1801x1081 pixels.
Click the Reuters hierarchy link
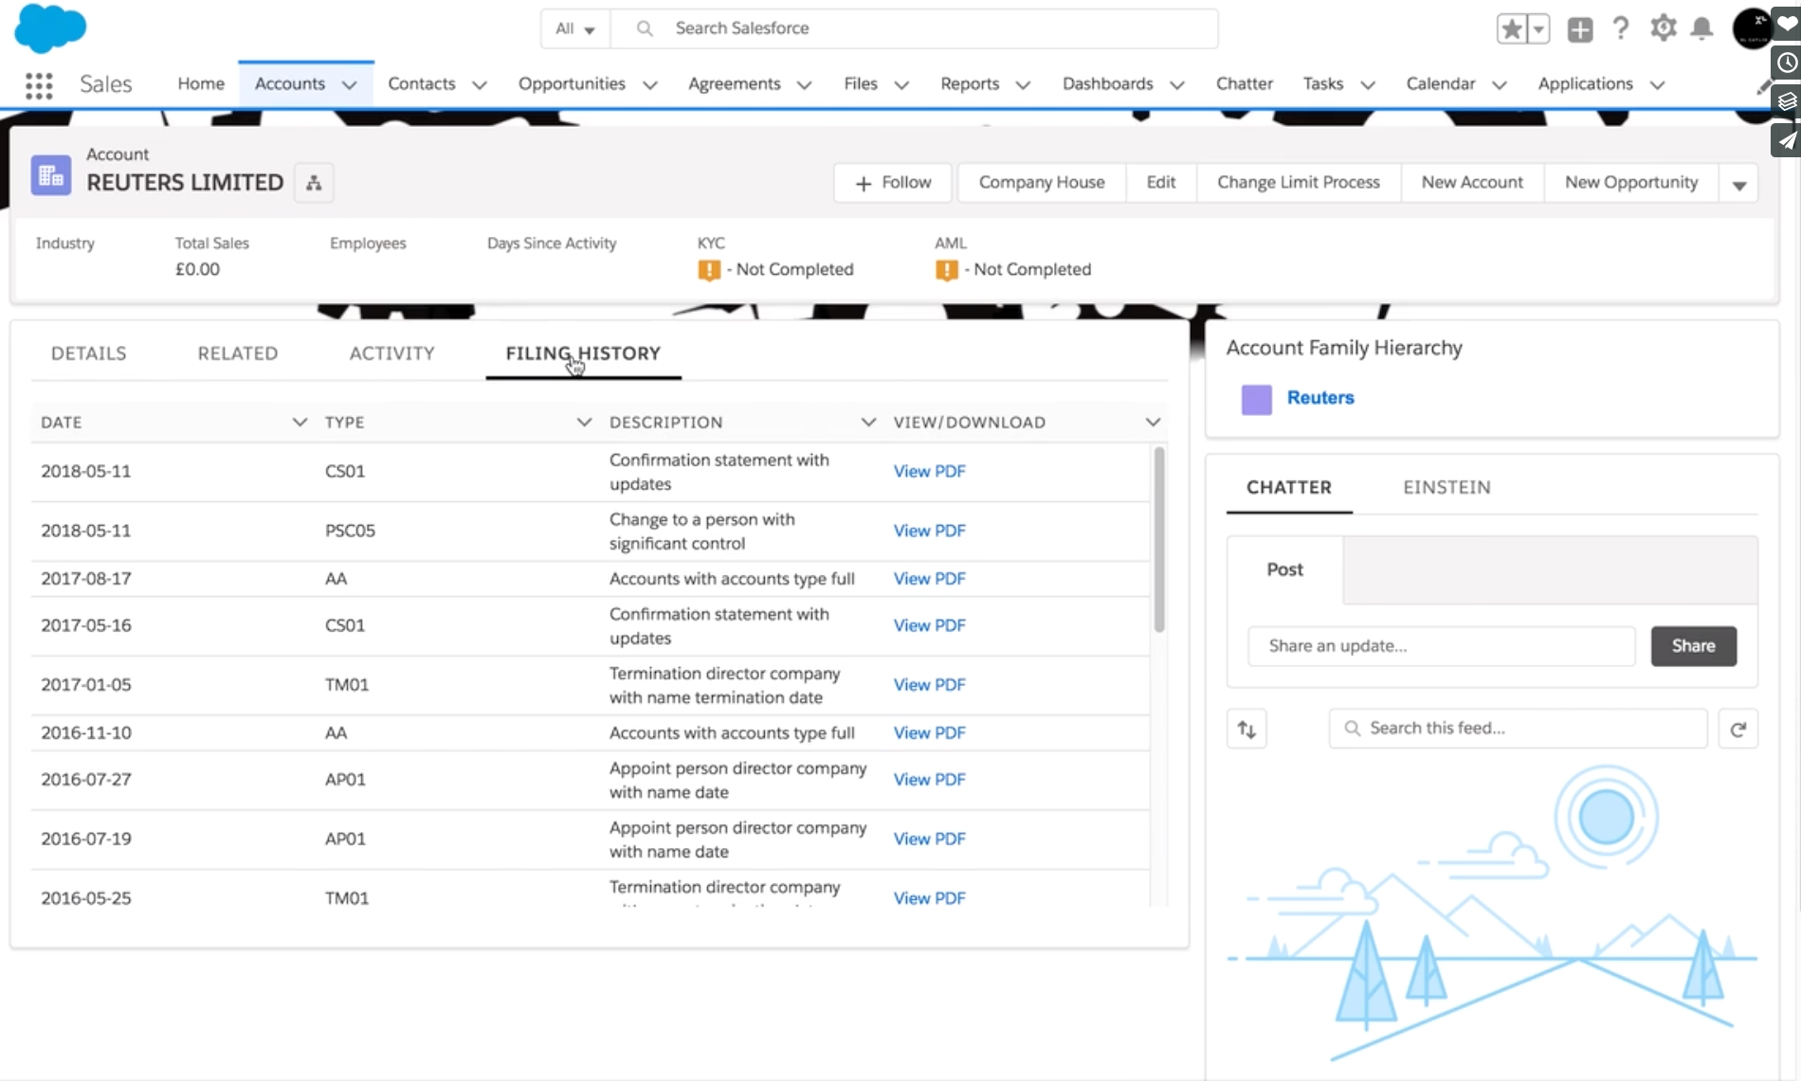pyautogui.click(x=1319, y=398)
